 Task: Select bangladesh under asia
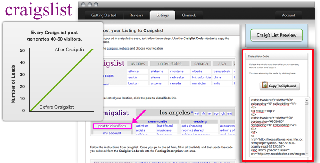222,71
